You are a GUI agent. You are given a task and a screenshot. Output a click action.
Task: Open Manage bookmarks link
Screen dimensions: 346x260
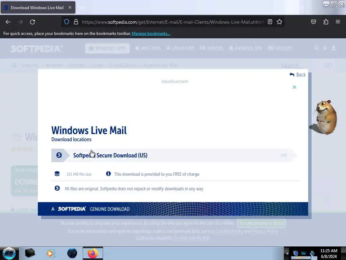click(151, 34)
